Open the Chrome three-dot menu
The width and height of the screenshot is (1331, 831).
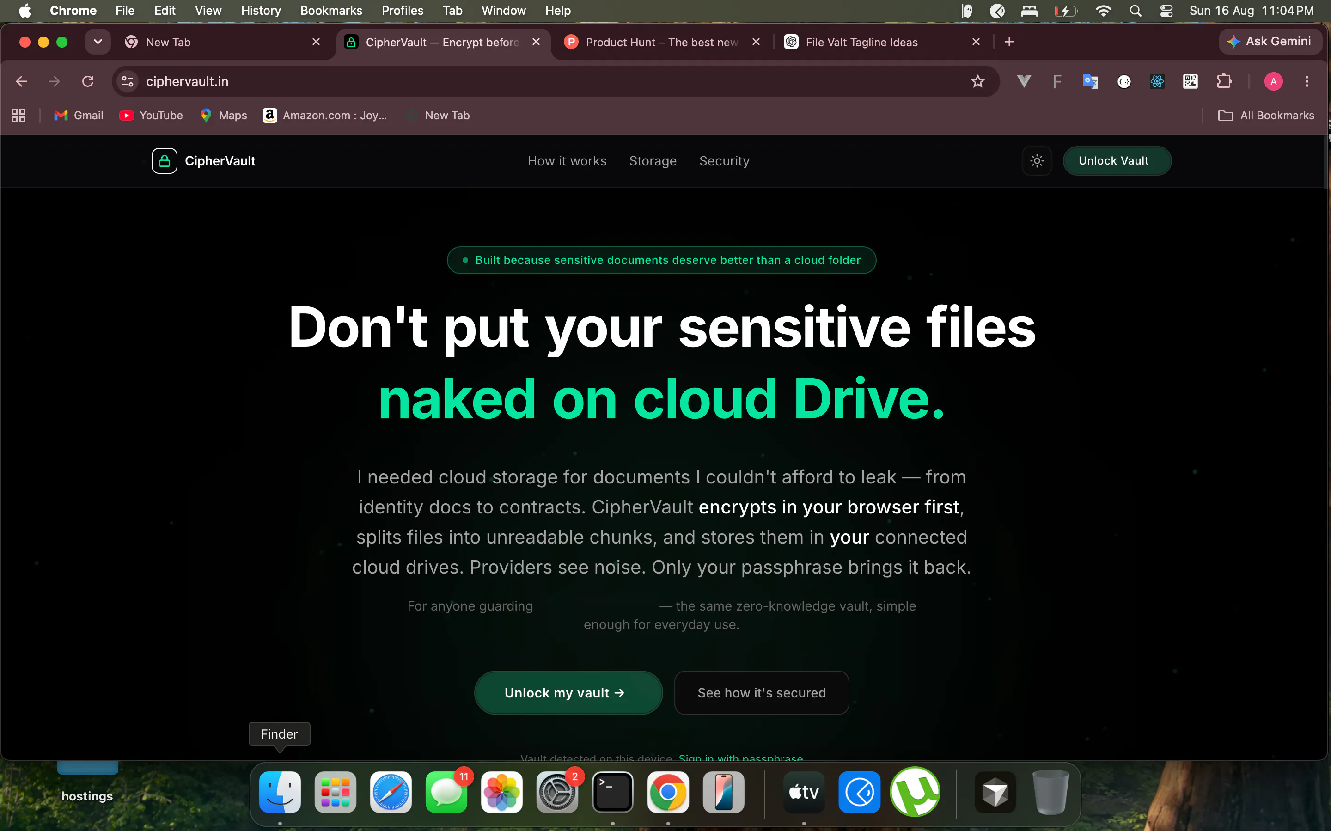[x=1307, y=81]
